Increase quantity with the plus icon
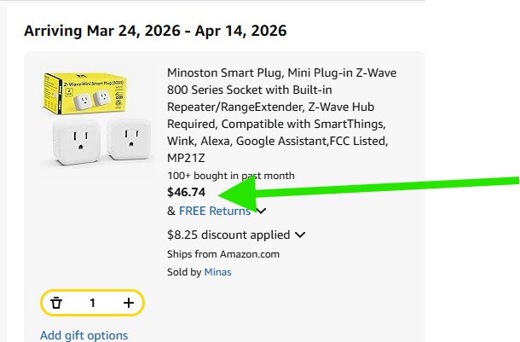The width and height of the screenshot is (520, 342). pos(128,303)
